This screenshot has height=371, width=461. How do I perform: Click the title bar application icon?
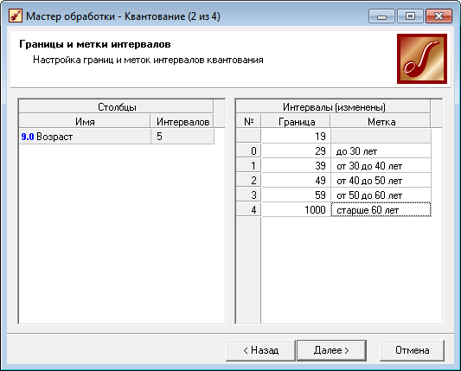click(16, 16)
